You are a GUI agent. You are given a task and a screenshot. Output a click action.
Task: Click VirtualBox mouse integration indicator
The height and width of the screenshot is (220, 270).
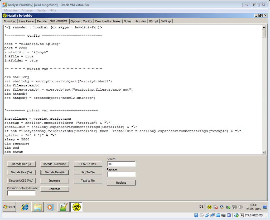pyautogui.click(x=237, y=215)
